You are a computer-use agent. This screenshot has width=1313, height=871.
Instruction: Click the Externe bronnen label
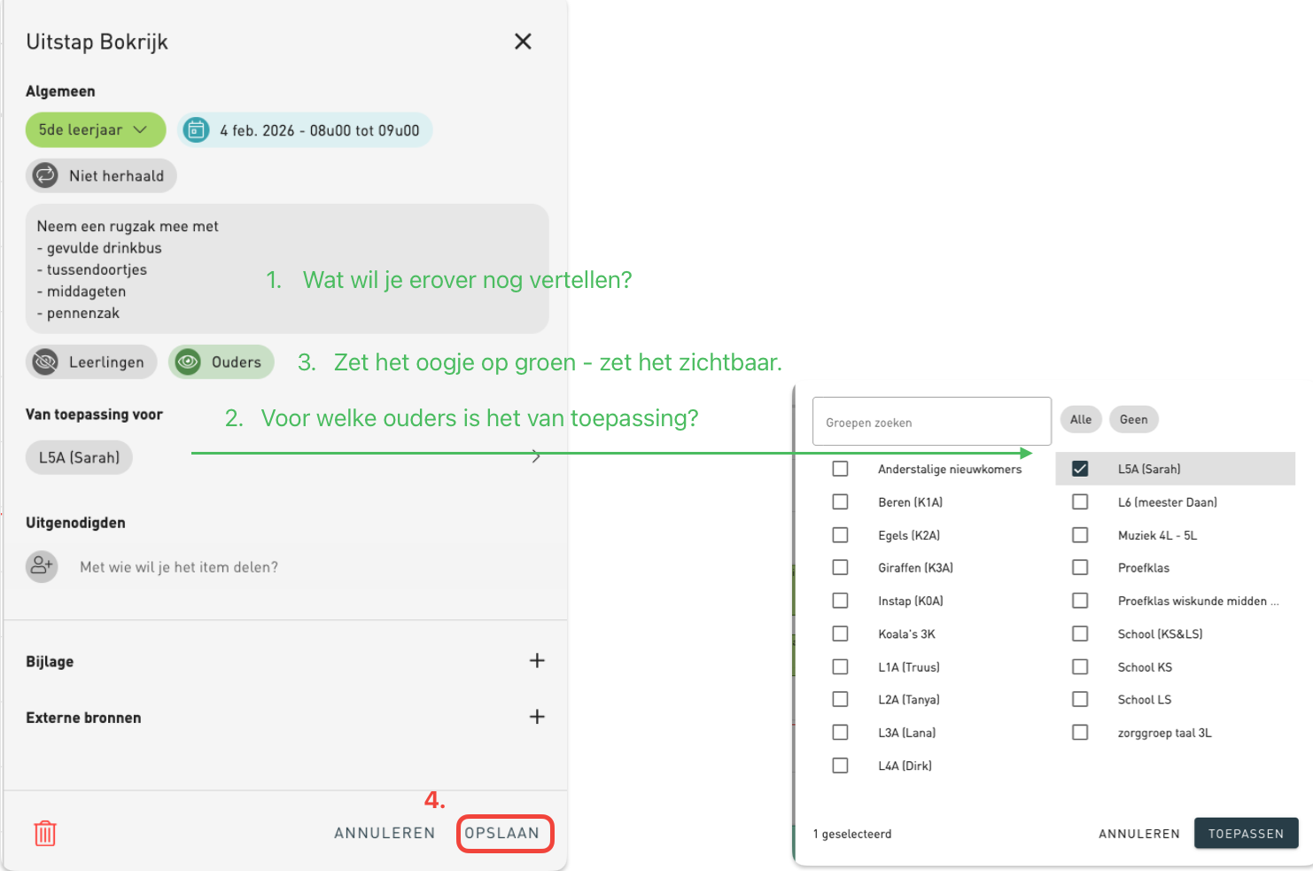83,718
